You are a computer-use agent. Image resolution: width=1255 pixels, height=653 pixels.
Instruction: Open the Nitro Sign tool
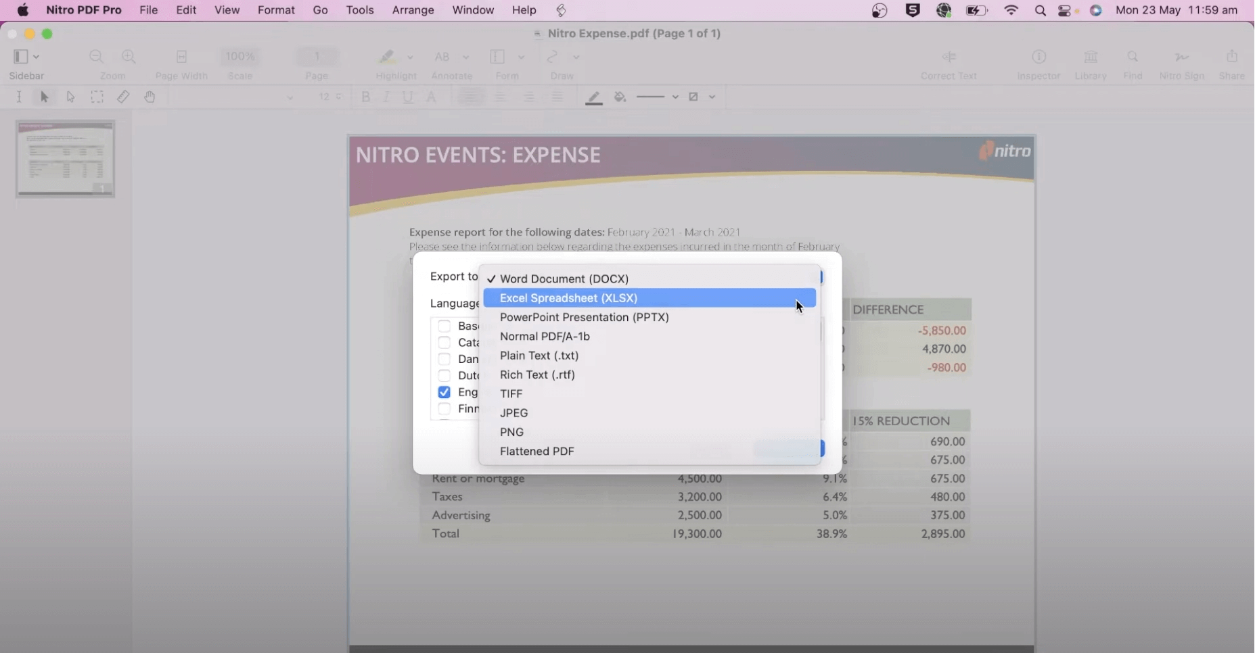[x=1181, y=57]
